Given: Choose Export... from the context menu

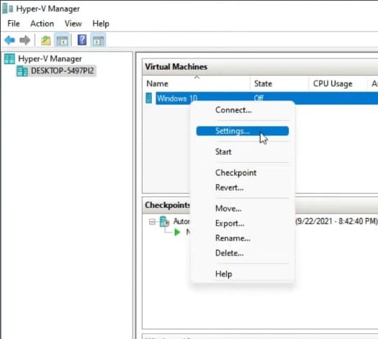Looking at the screenshot, I should tap(243, 223).
